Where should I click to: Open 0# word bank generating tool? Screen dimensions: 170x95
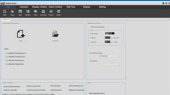(x=12, y=86)
